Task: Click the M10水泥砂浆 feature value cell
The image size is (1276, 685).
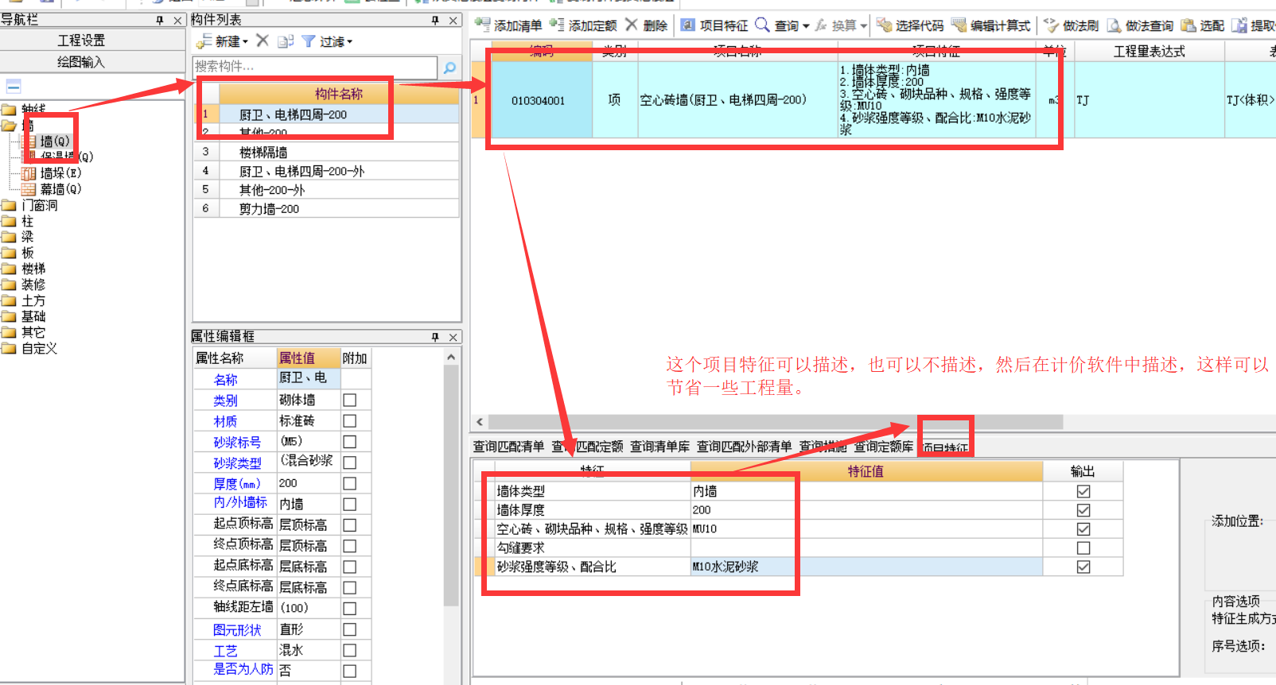Action: click(866, 567)
